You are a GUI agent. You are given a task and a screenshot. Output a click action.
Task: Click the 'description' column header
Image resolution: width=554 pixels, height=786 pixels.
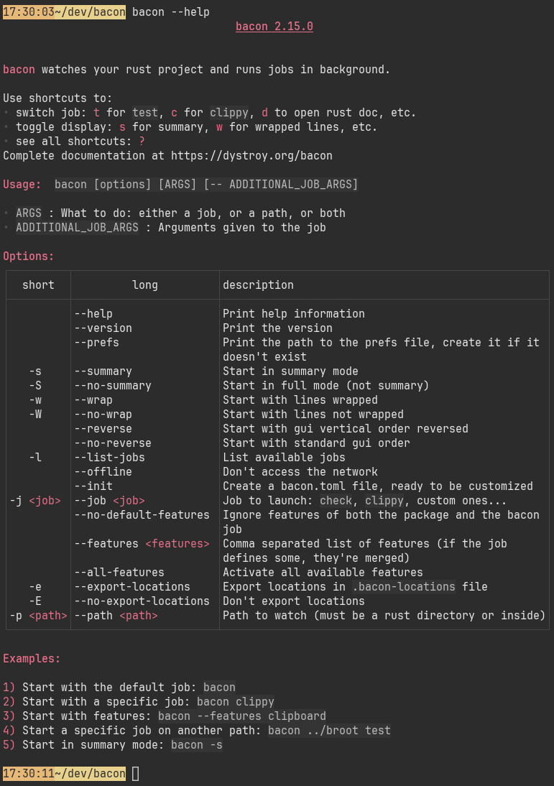coord(258,285)
